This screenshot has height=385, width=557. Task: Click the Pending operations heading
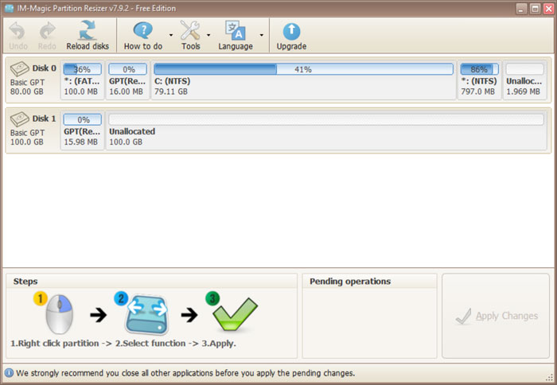pyautogui.click(x=350, y=282)
